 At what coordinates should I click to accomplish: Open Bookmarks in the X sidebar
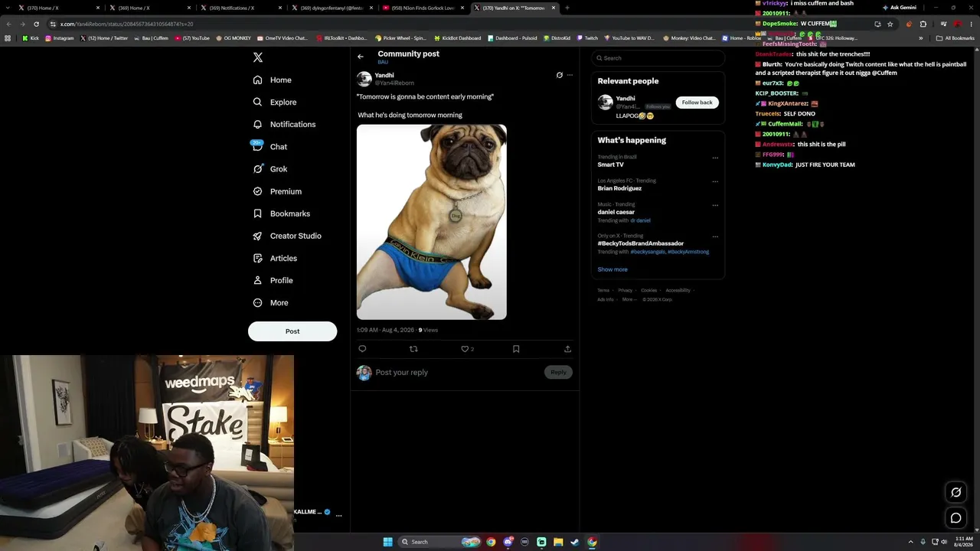[281, 214]
